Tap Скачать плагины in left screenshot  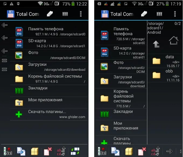click(x=49, y=114)
